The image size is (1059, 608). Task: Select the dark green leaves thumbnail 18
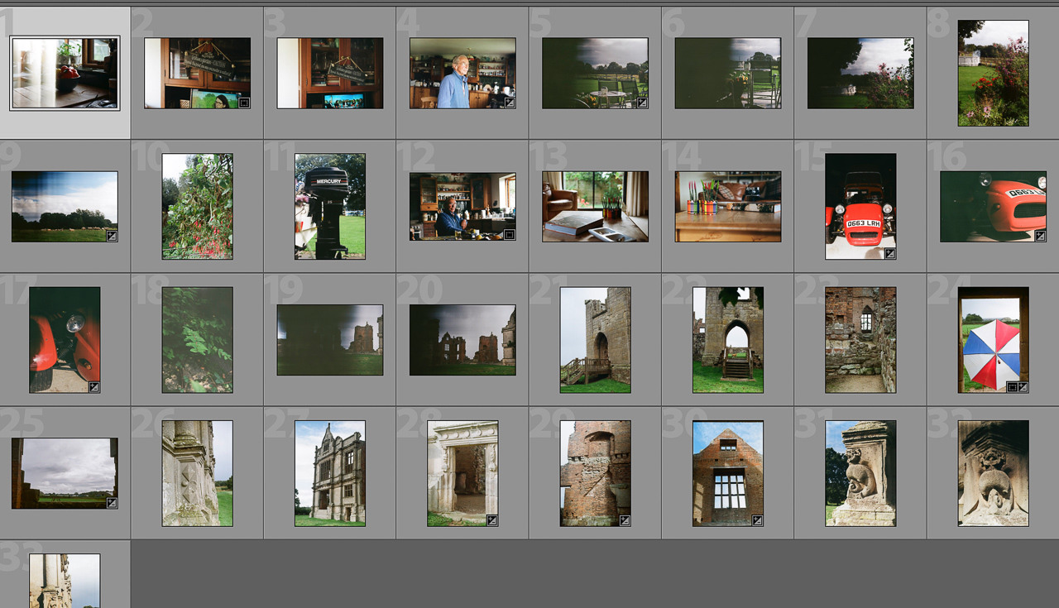(197, 339)
